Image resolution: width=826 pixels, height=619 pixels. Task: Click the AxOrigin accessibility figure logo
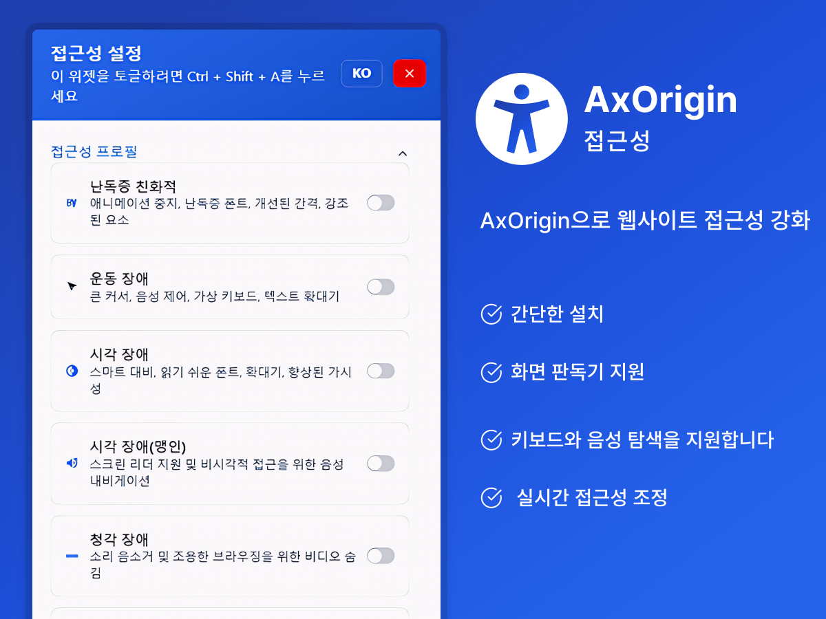click(522, 119)
